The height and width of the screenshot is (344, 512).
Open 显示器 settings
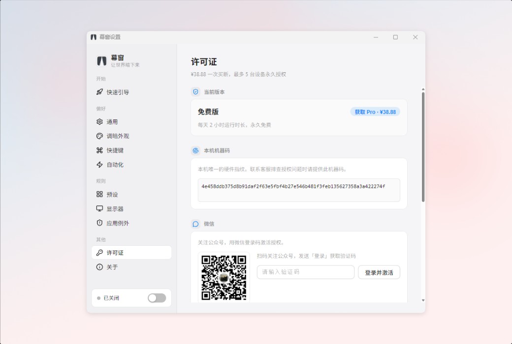tap(131, 209)
